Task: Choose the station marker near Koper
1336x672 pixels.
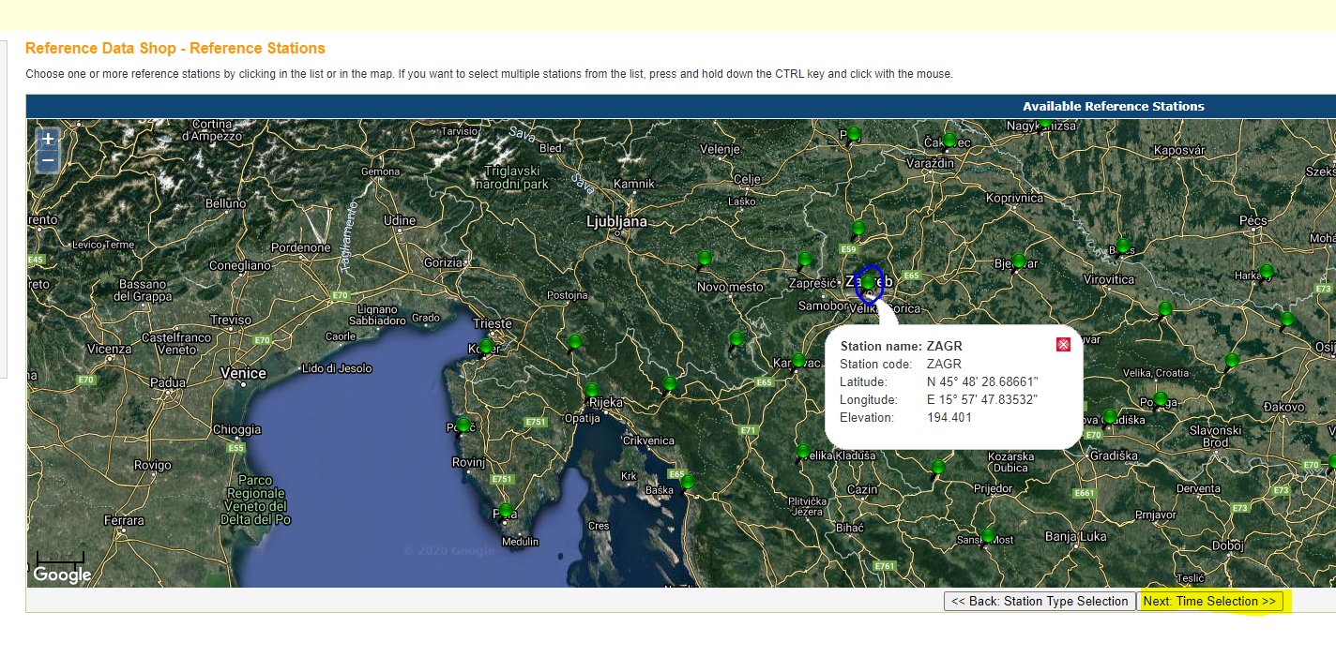Action: pos(486,346)
